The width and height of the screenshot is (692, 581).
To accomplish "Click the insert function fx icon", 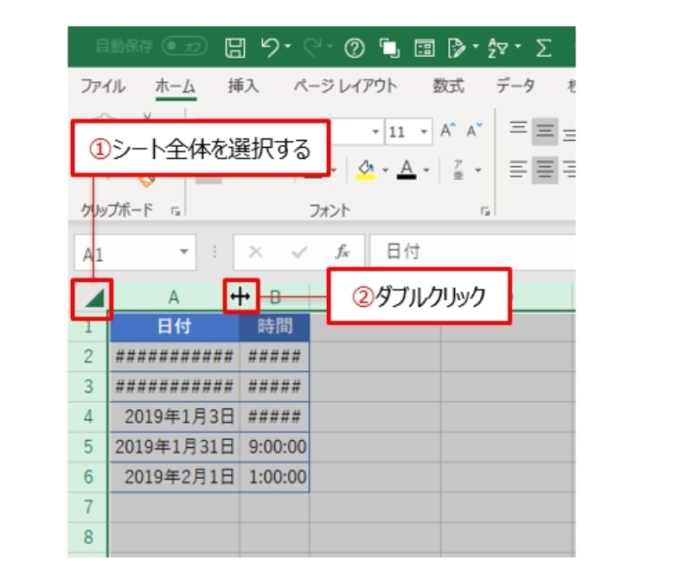I will coord(343,252).
